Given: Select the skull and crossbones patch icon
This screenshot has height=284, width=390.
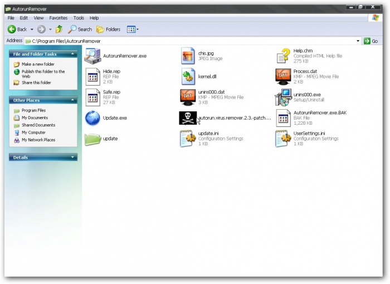Looking at the screenshot, I should click(188, 118).
